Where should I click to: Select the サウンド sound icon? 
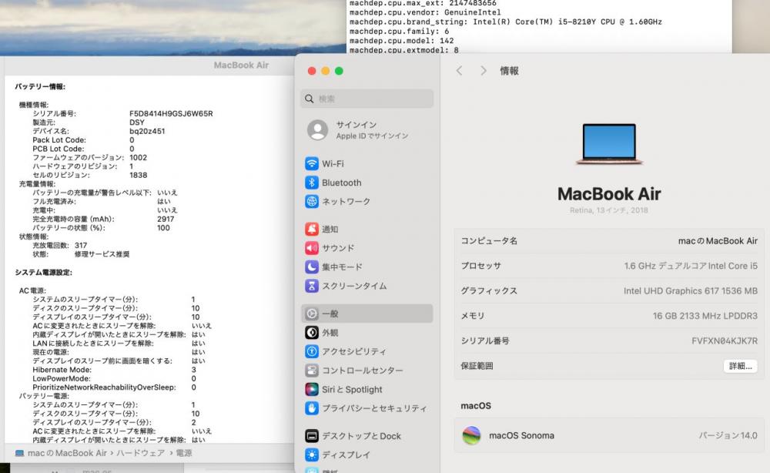coord(312,248)
